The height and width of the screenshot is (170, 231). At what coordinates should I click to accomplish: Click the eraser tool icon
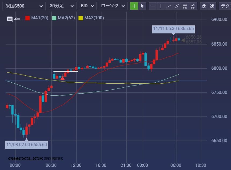point(204,6)
